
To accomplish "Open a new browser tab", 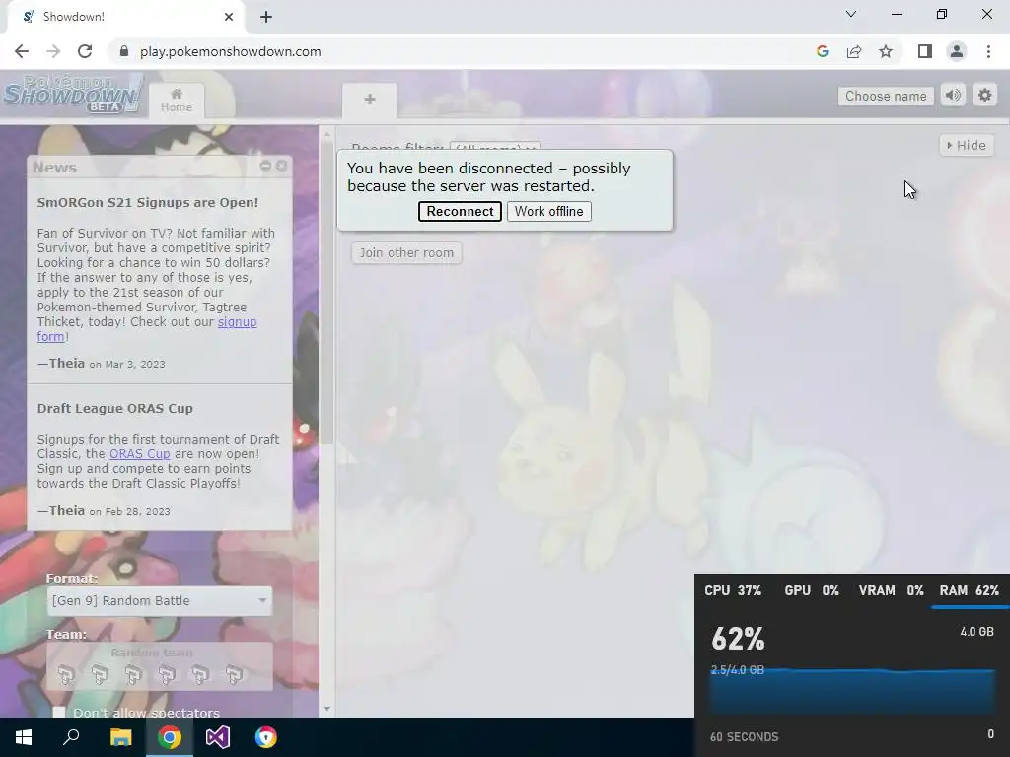I will pyautogui.click(x=266, y=17).
